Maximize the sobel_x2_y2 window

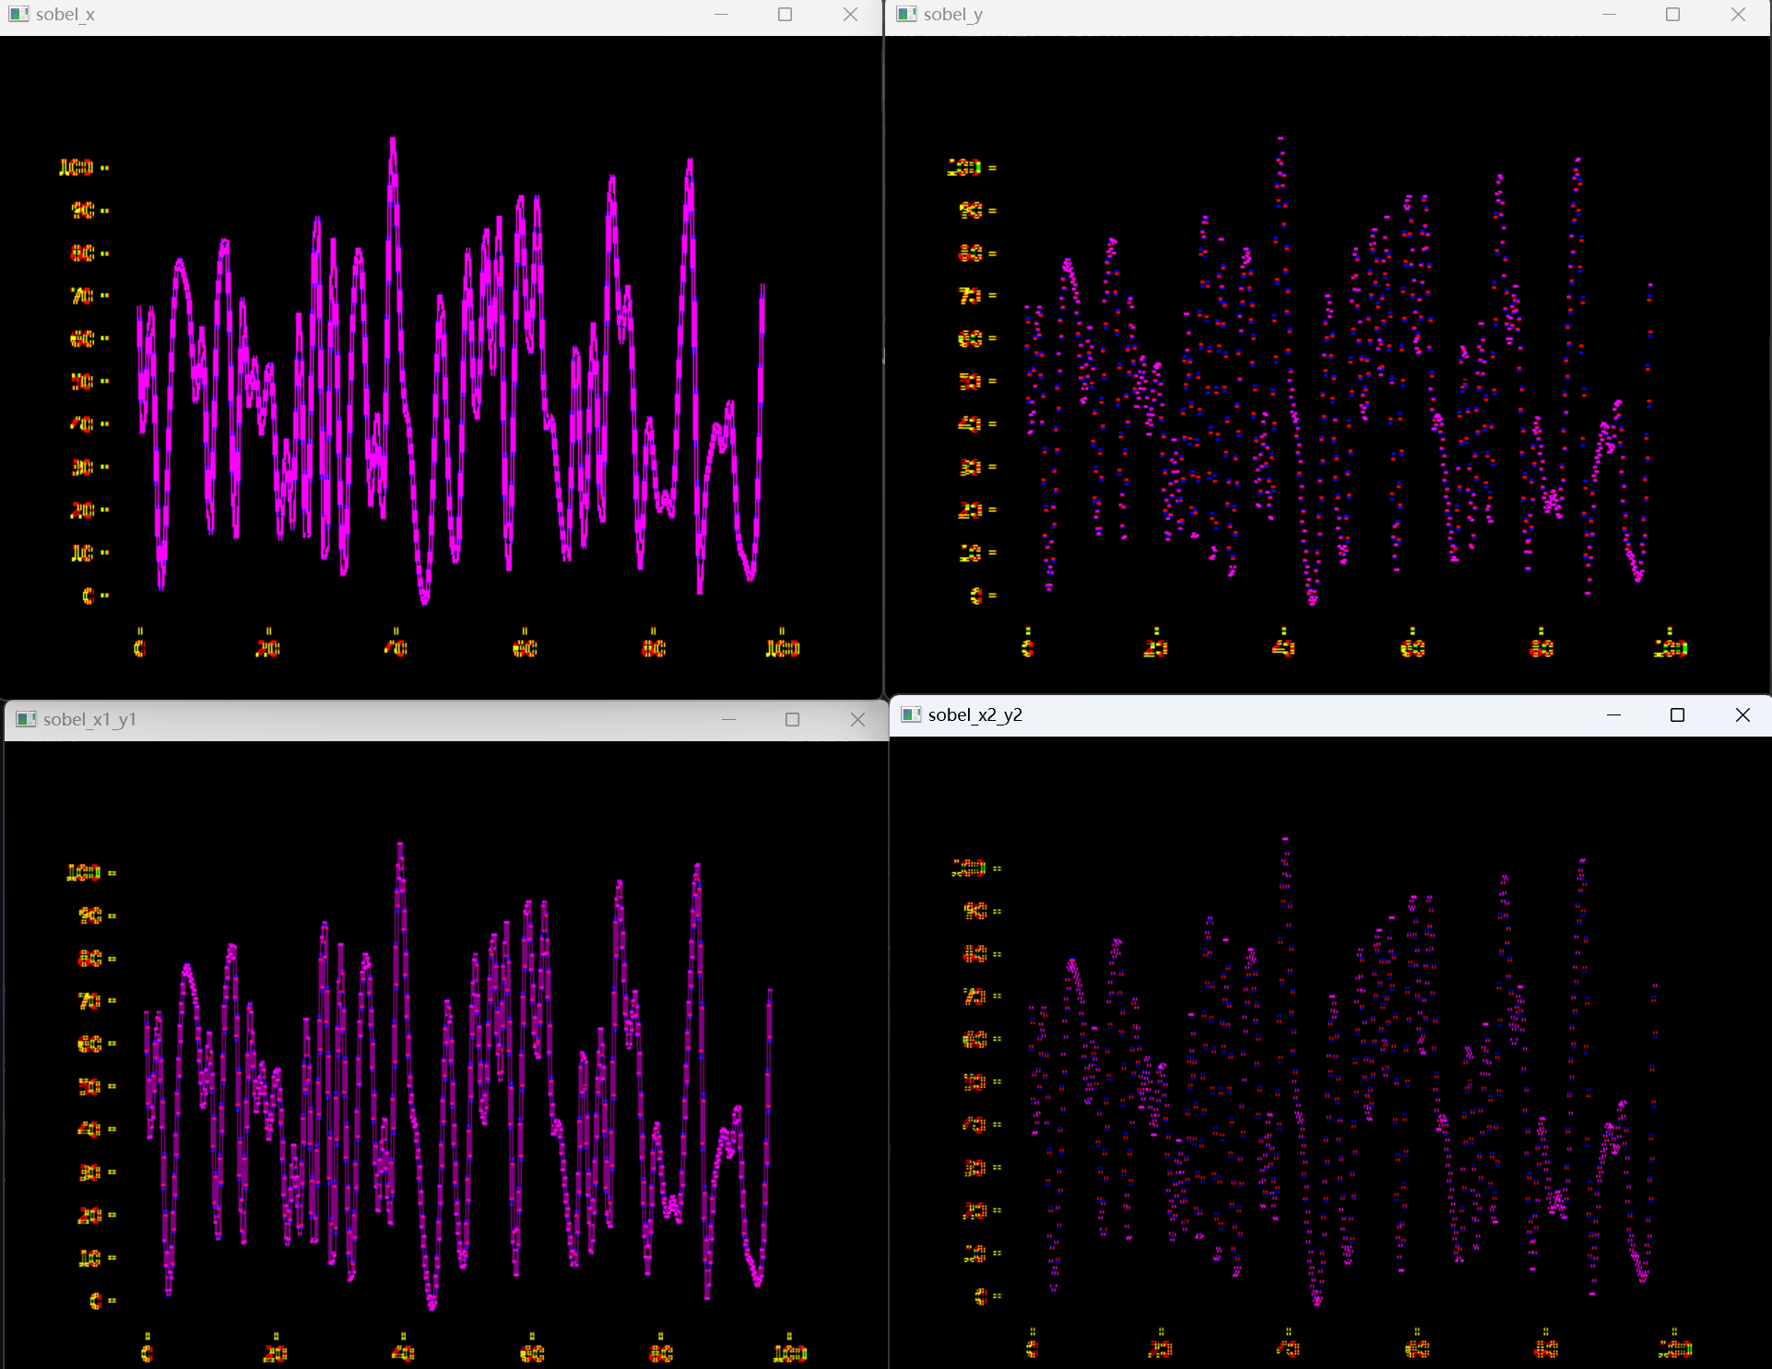click(x=1678, y=714)
